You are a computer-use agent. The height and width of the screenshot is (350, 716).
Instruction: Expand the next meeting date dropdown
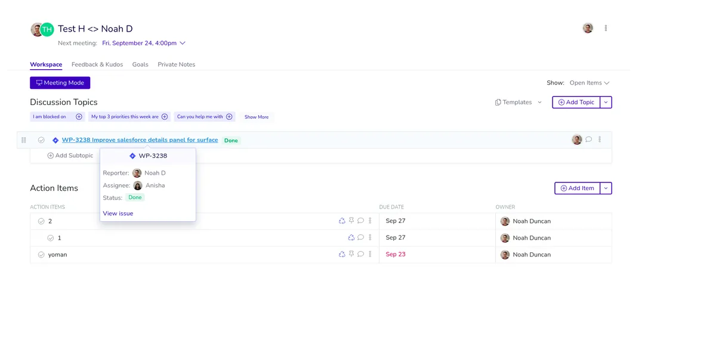183,43
